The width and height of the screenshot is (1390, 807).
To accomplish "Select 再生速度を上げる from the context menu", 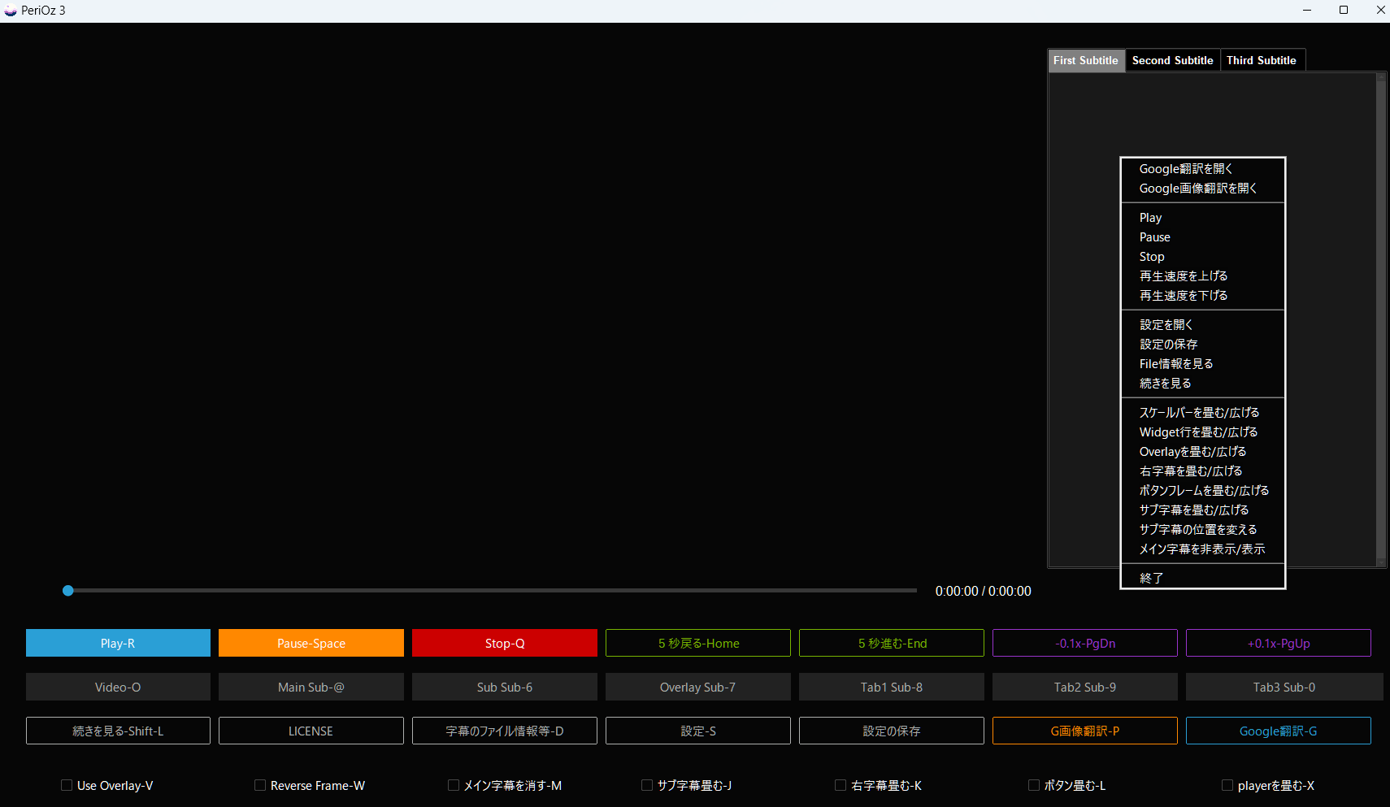I will pyautogui.click(x=1183, y=276).
